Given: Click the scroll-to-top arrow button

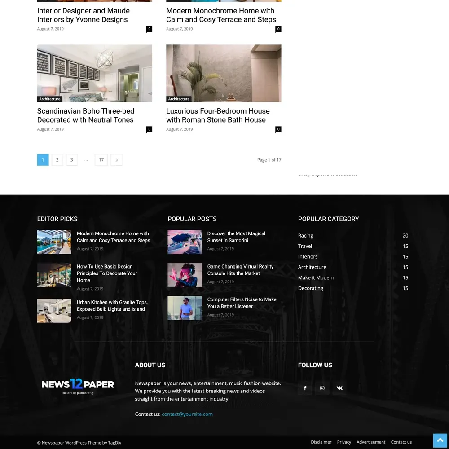Looking at the screenshot, I should [440, 440].
